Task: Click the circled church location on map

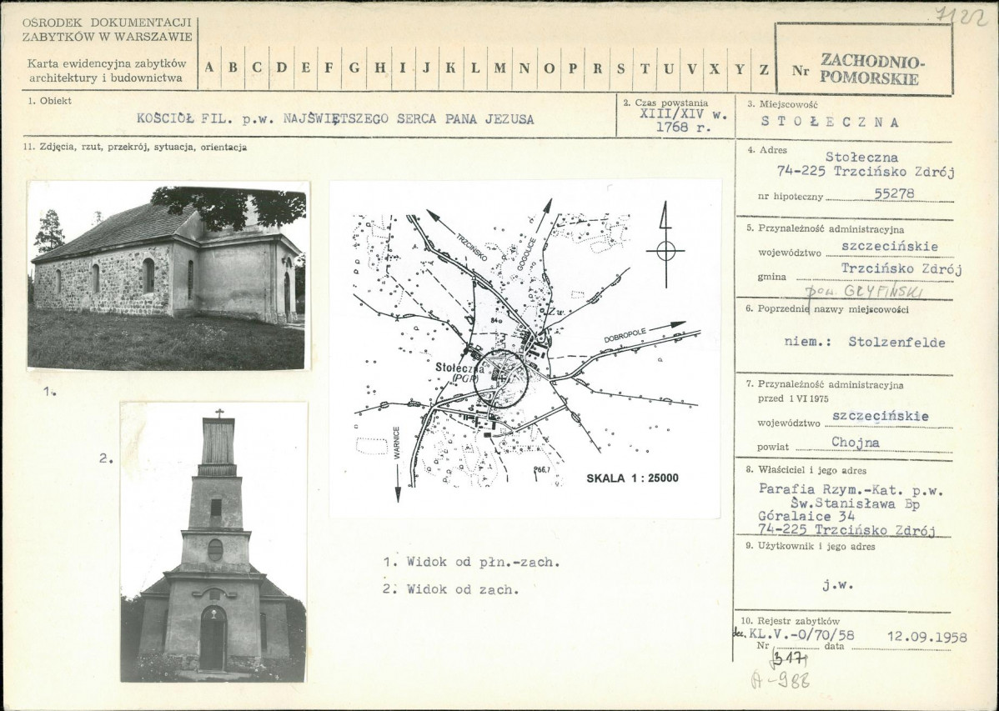Action: (x=501, y=378)
